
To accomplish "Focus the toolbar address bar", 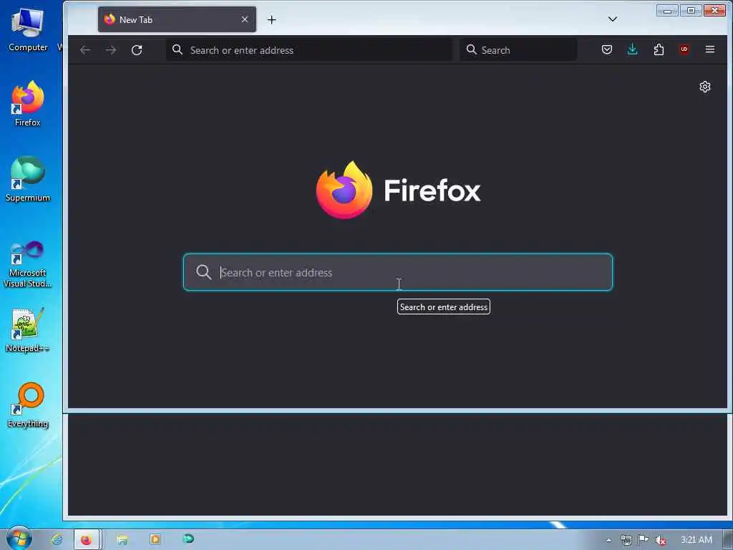I will click(309, 50).
